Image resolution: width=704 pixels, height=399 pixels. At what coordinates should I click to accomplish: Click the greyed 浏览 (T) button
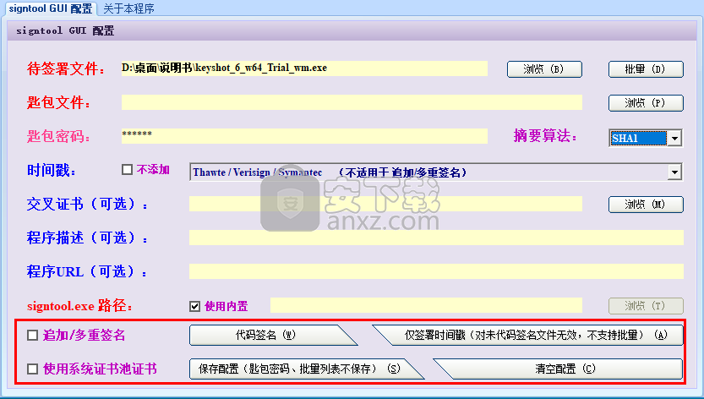pyautogui.click(x=646, y=306)
